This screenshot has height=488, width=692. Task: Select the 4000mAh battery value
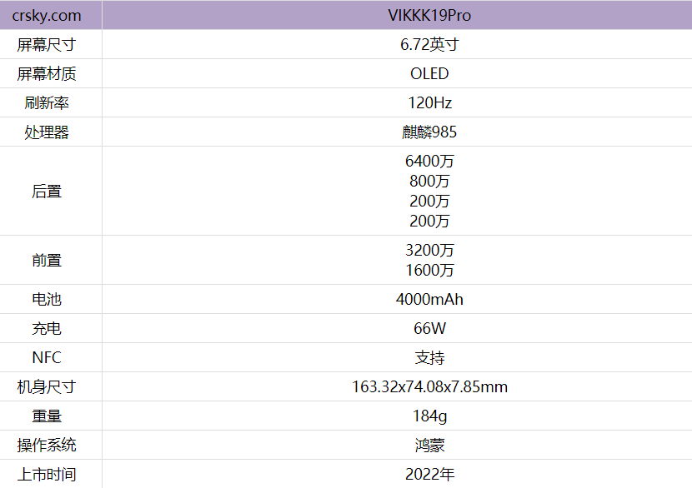(429, 300)
